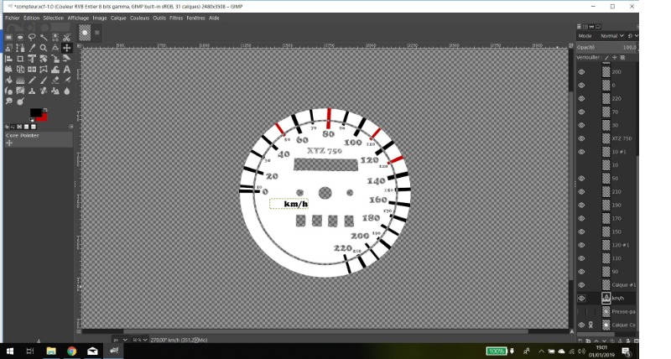The image size is (671, 359).
Task: Select the Text tool
Action: pyautogui.click(x=67, y=70)
